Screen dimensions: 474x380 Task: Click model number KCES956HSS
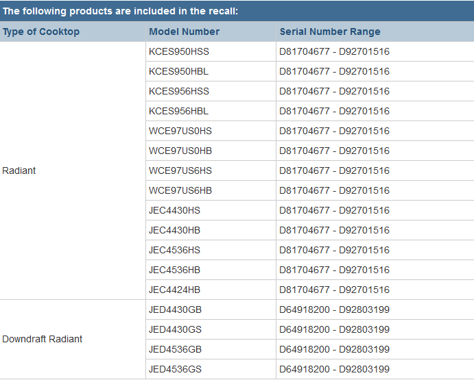[179, 91]
